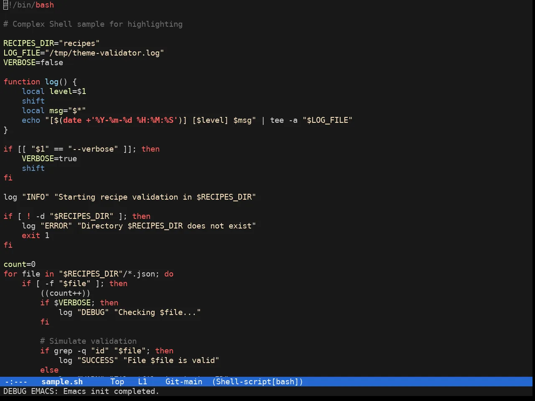Viewport: 535px width, 401px height.
Task: Click the "SUCCESS" string in log call
Action: (98, 360)
